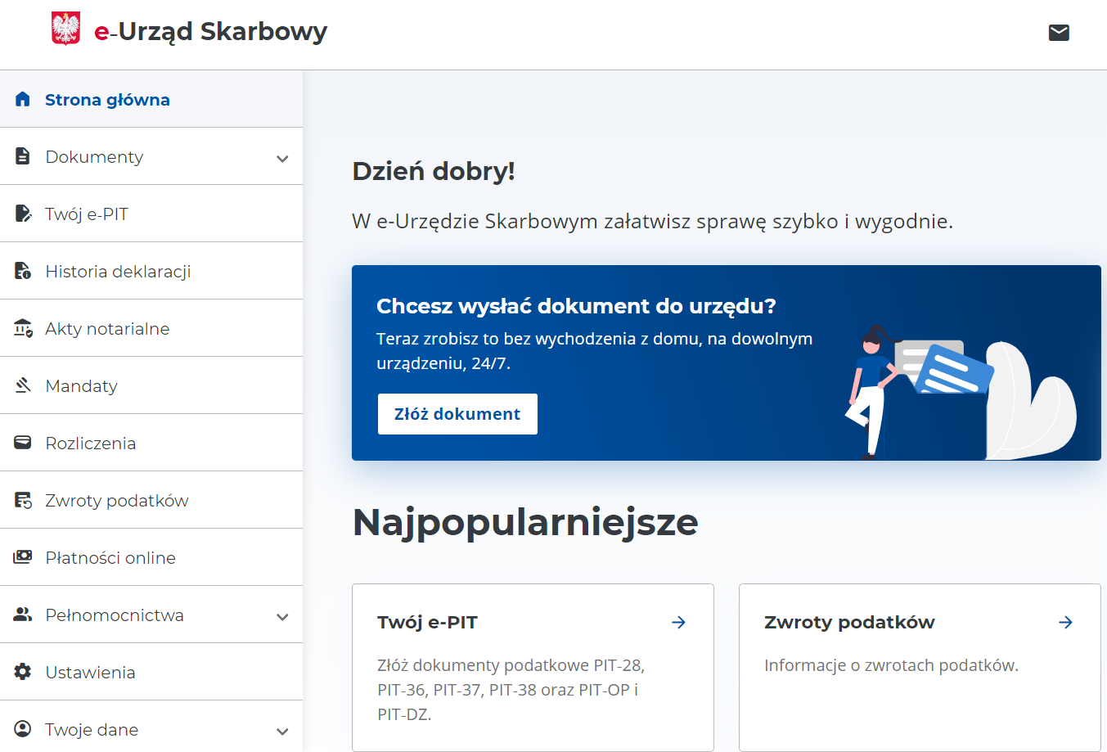
Task: Expand the Pełnomocnictwa chevron
Action: 282,616
